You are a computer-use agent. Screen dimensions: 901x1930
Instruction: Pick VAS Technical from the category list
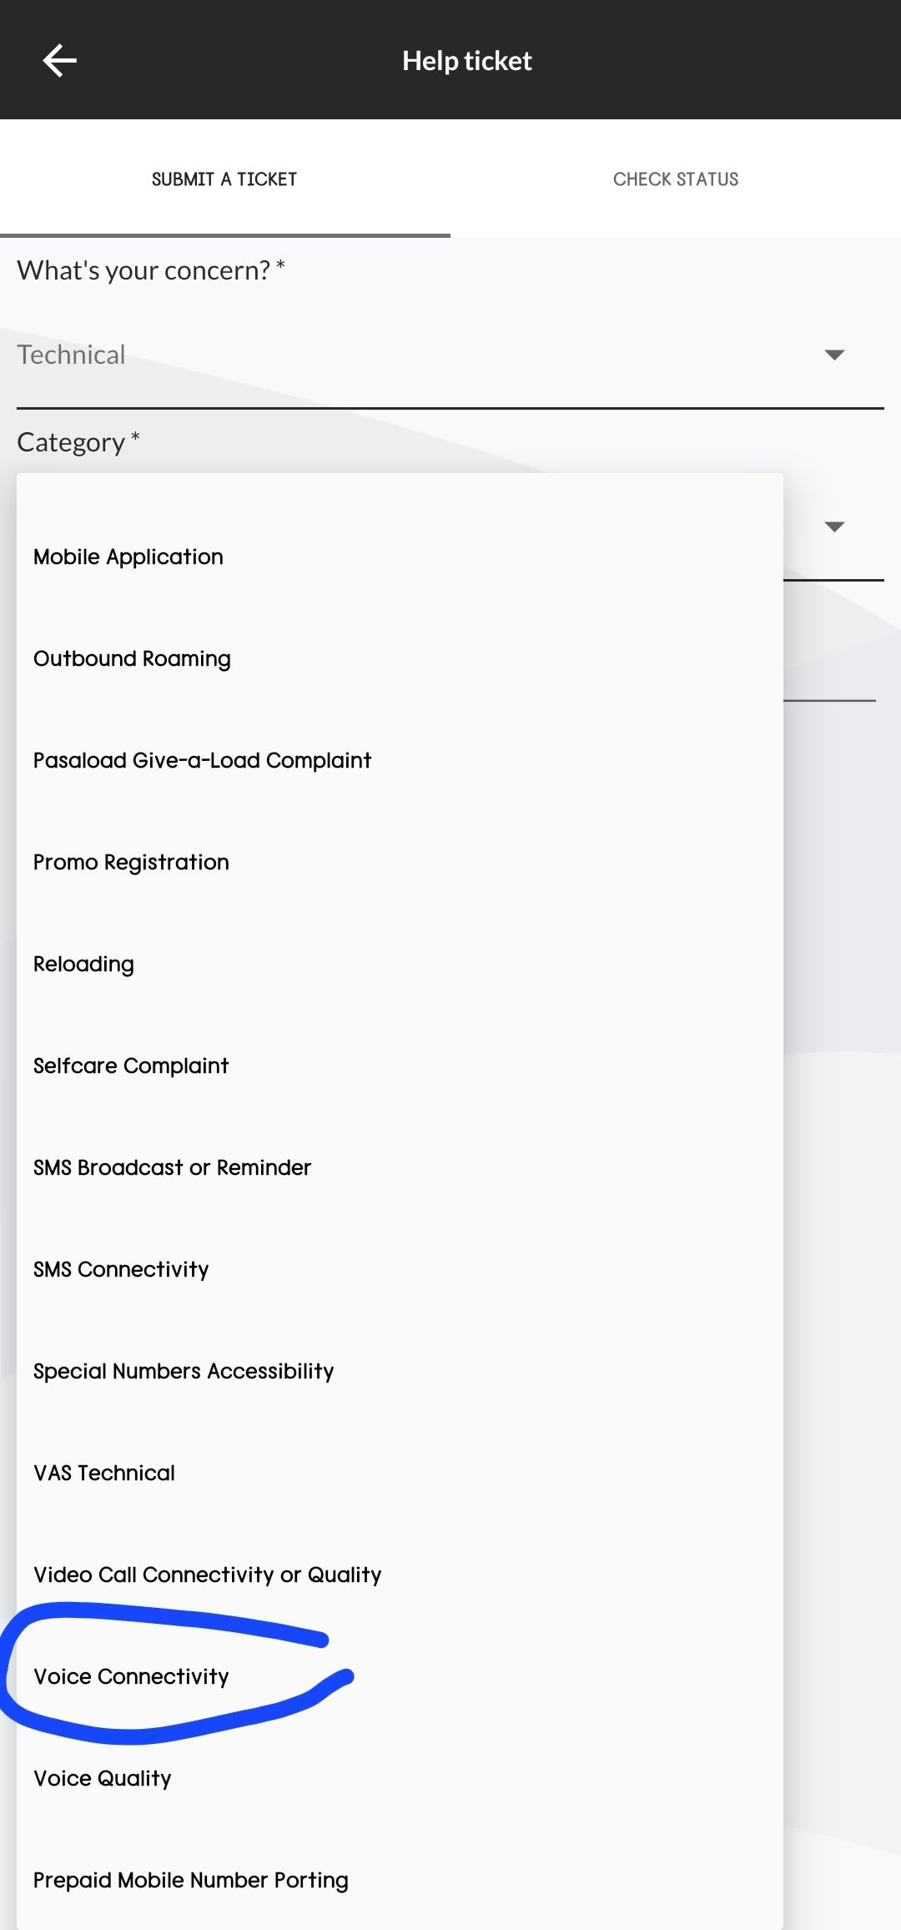(103, 1472)
